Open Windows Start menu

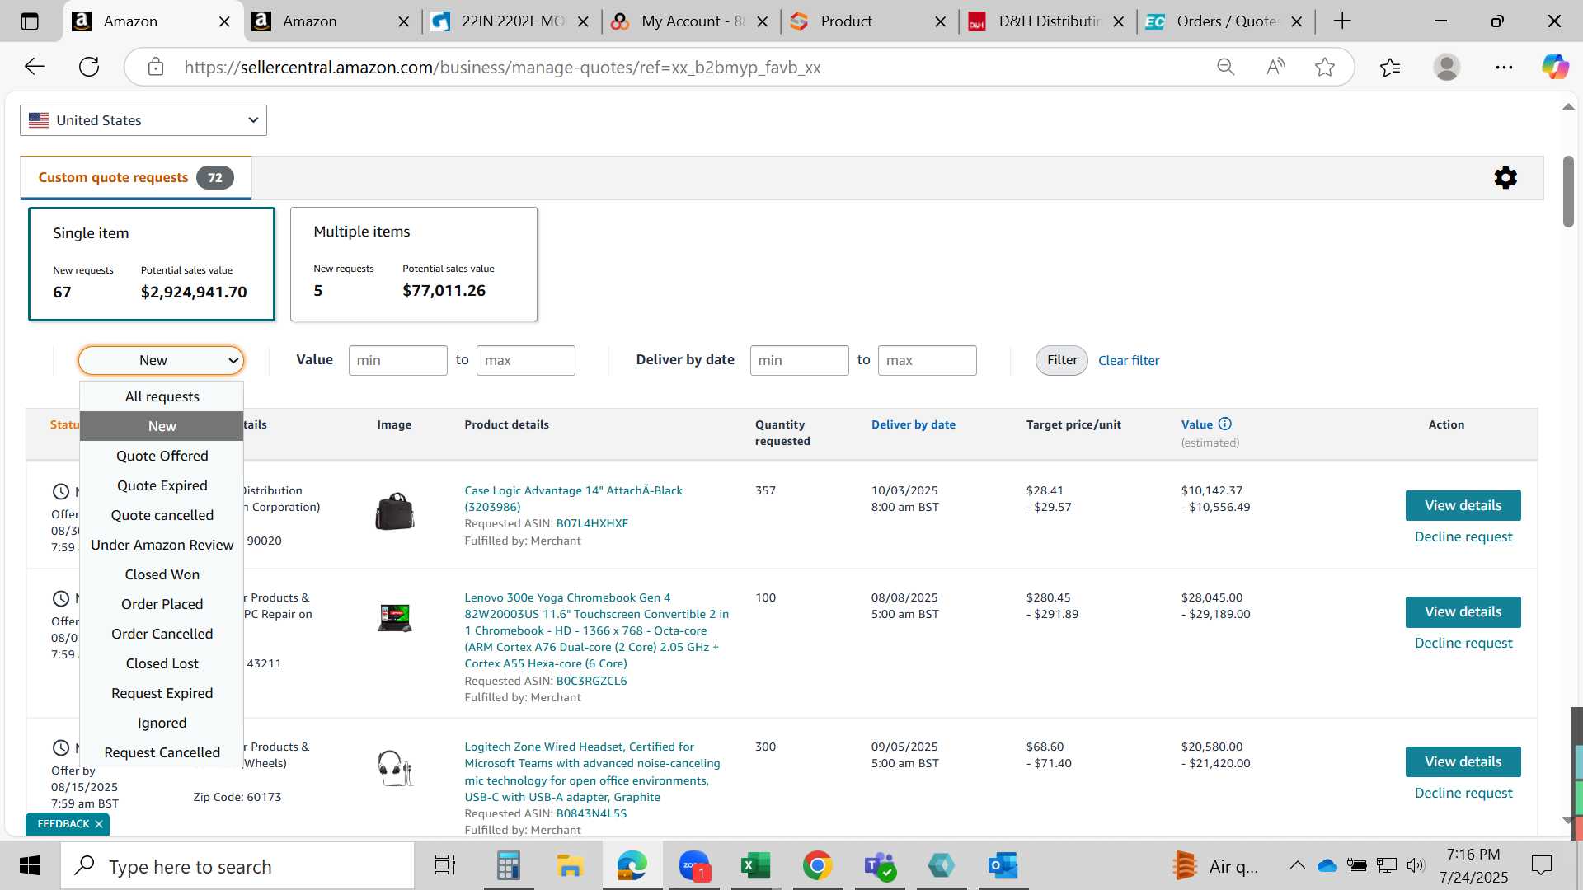pyautogui.click(x=30, y=866)
